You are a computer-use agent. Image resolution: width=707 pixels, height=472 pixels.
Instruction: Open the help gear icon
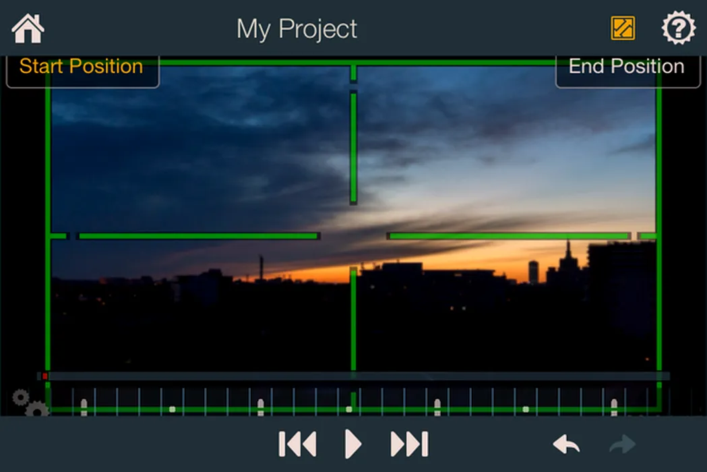(678, 28)
